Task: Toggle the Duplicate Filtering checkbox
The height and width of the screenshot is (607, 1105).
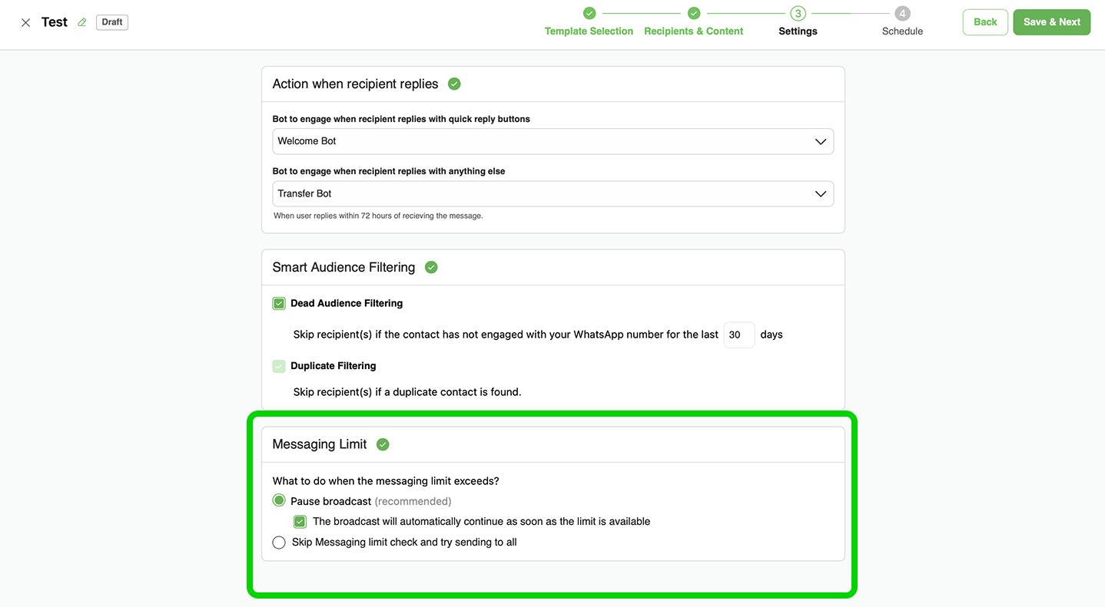Action: pyautogui.click(x=279, y=366)
